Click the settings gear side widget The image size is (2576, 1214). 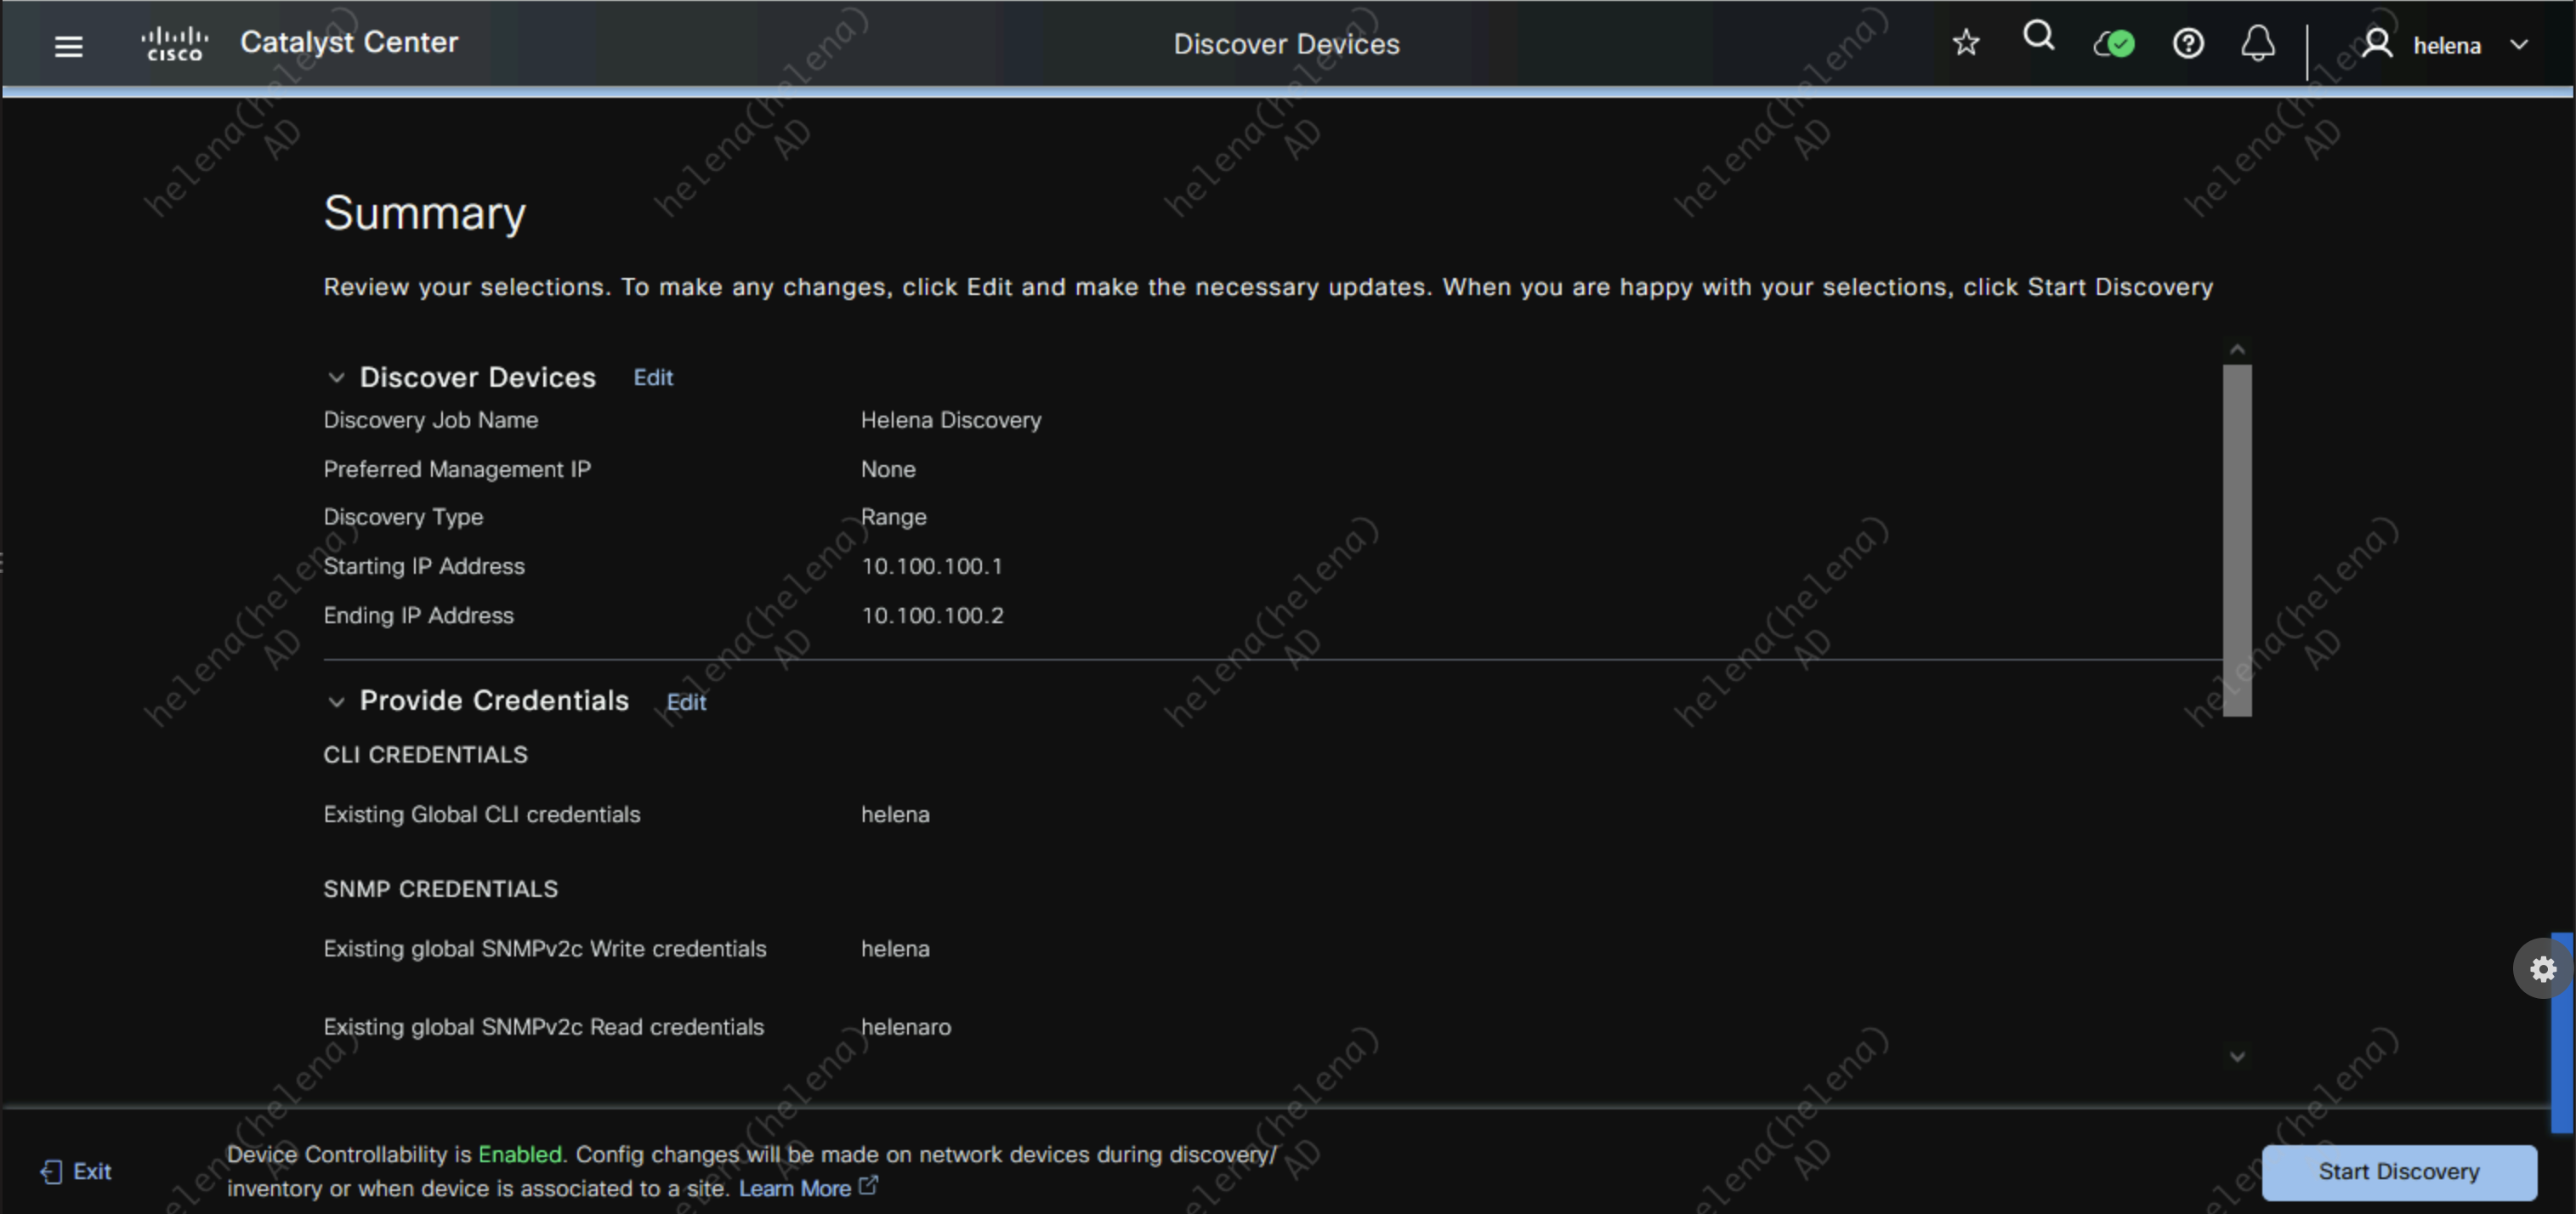[x=2542, y=968]
